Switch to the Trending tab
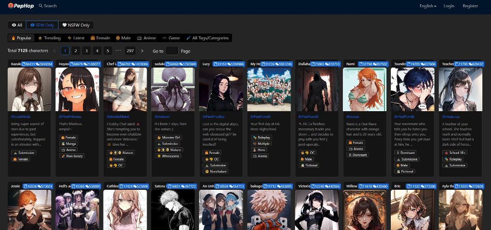Image resolution: width=491 pixels, height=230 pixels. click(49, 38)
